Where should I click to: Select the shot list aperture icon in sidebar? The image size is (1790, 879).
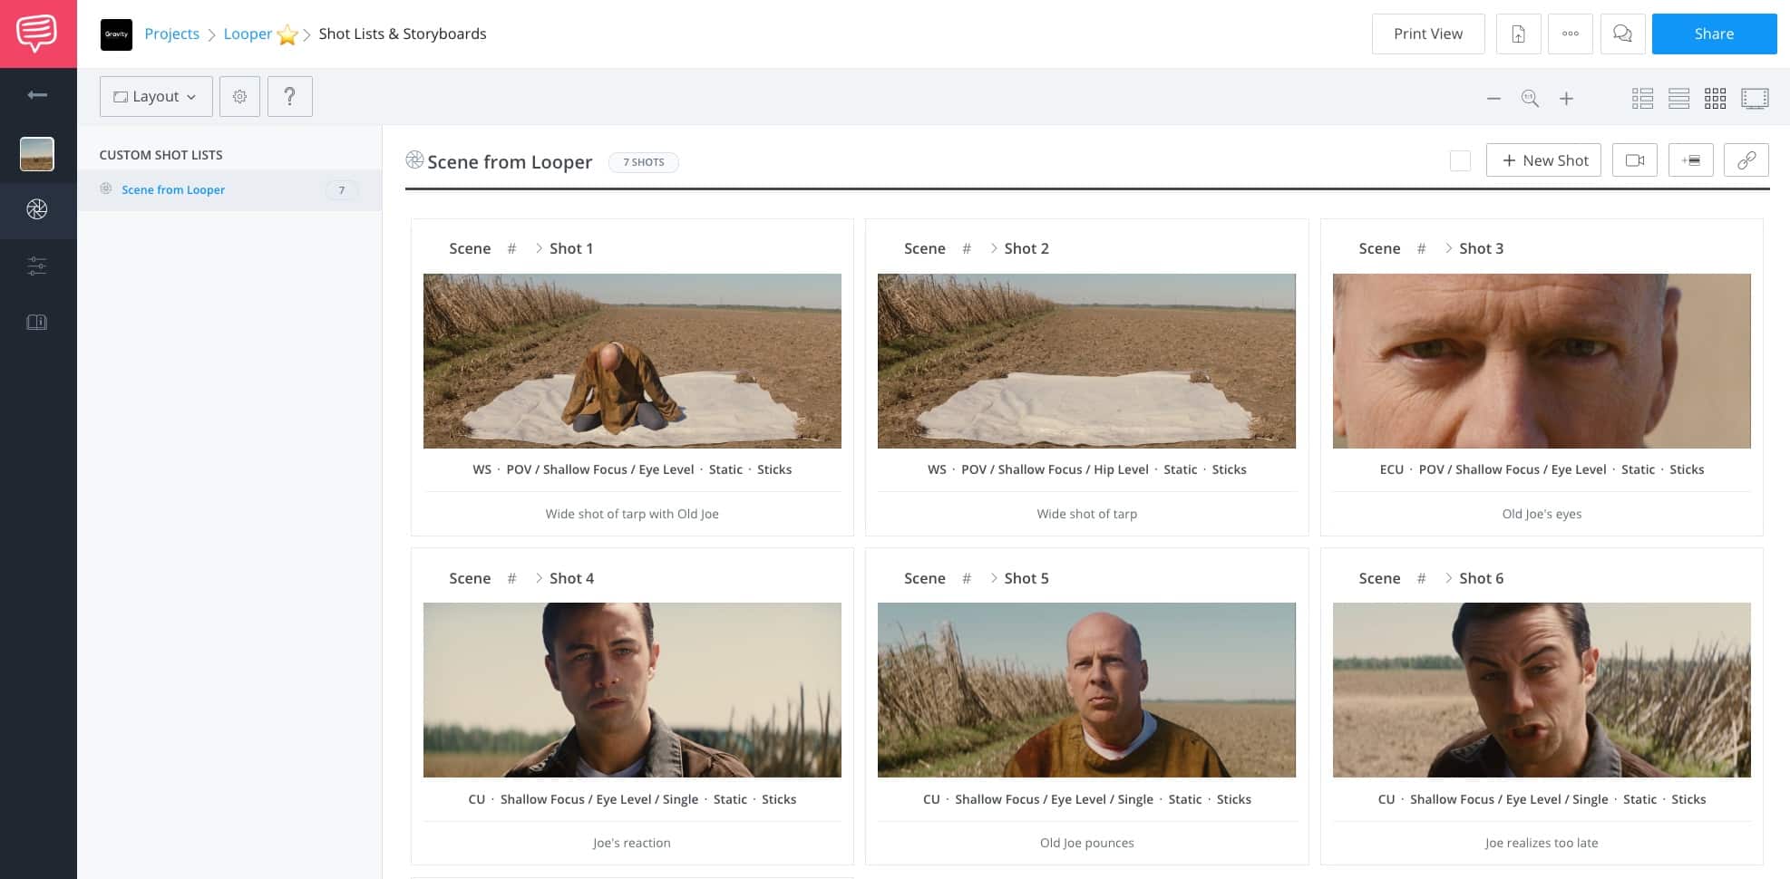tap(37, 209)
